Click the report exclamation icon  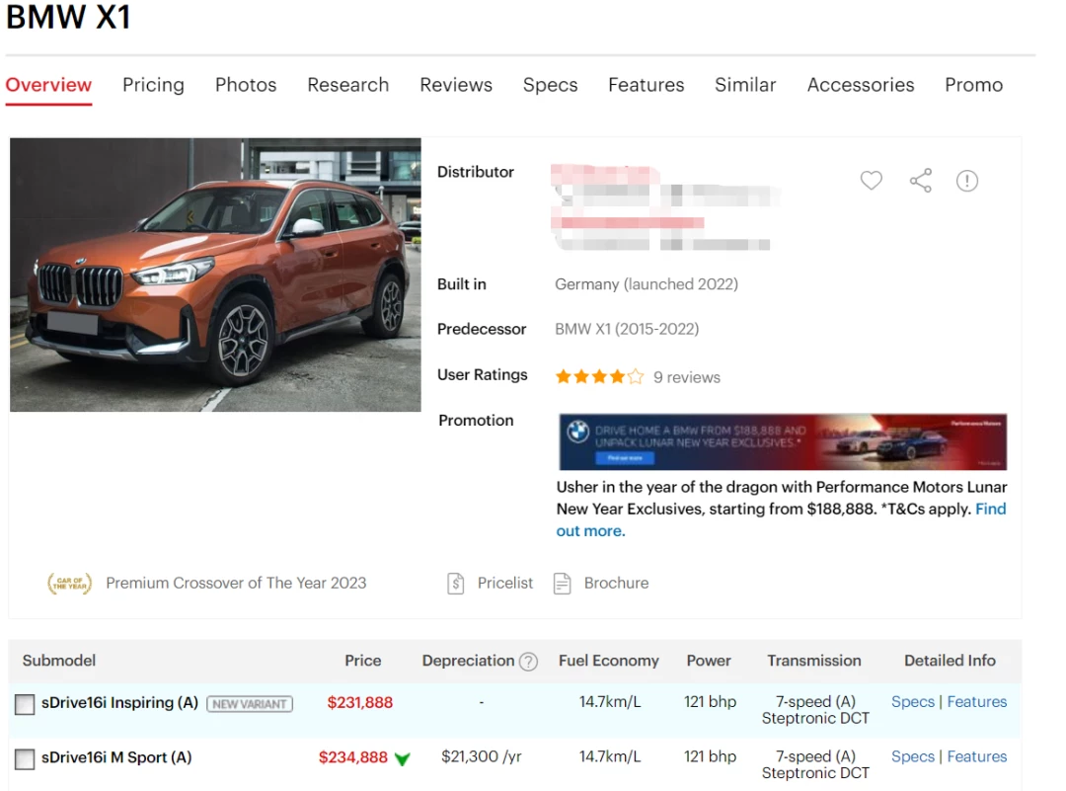(x=966, y=181)
